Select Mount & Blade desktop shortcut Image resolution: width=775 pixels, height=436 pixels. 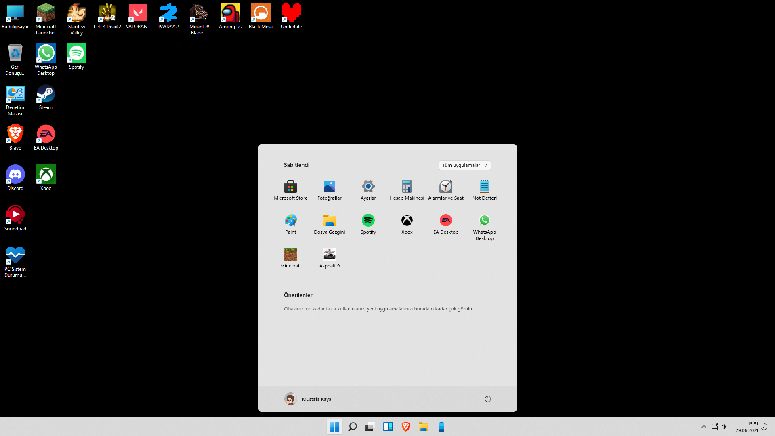[200, 19]
